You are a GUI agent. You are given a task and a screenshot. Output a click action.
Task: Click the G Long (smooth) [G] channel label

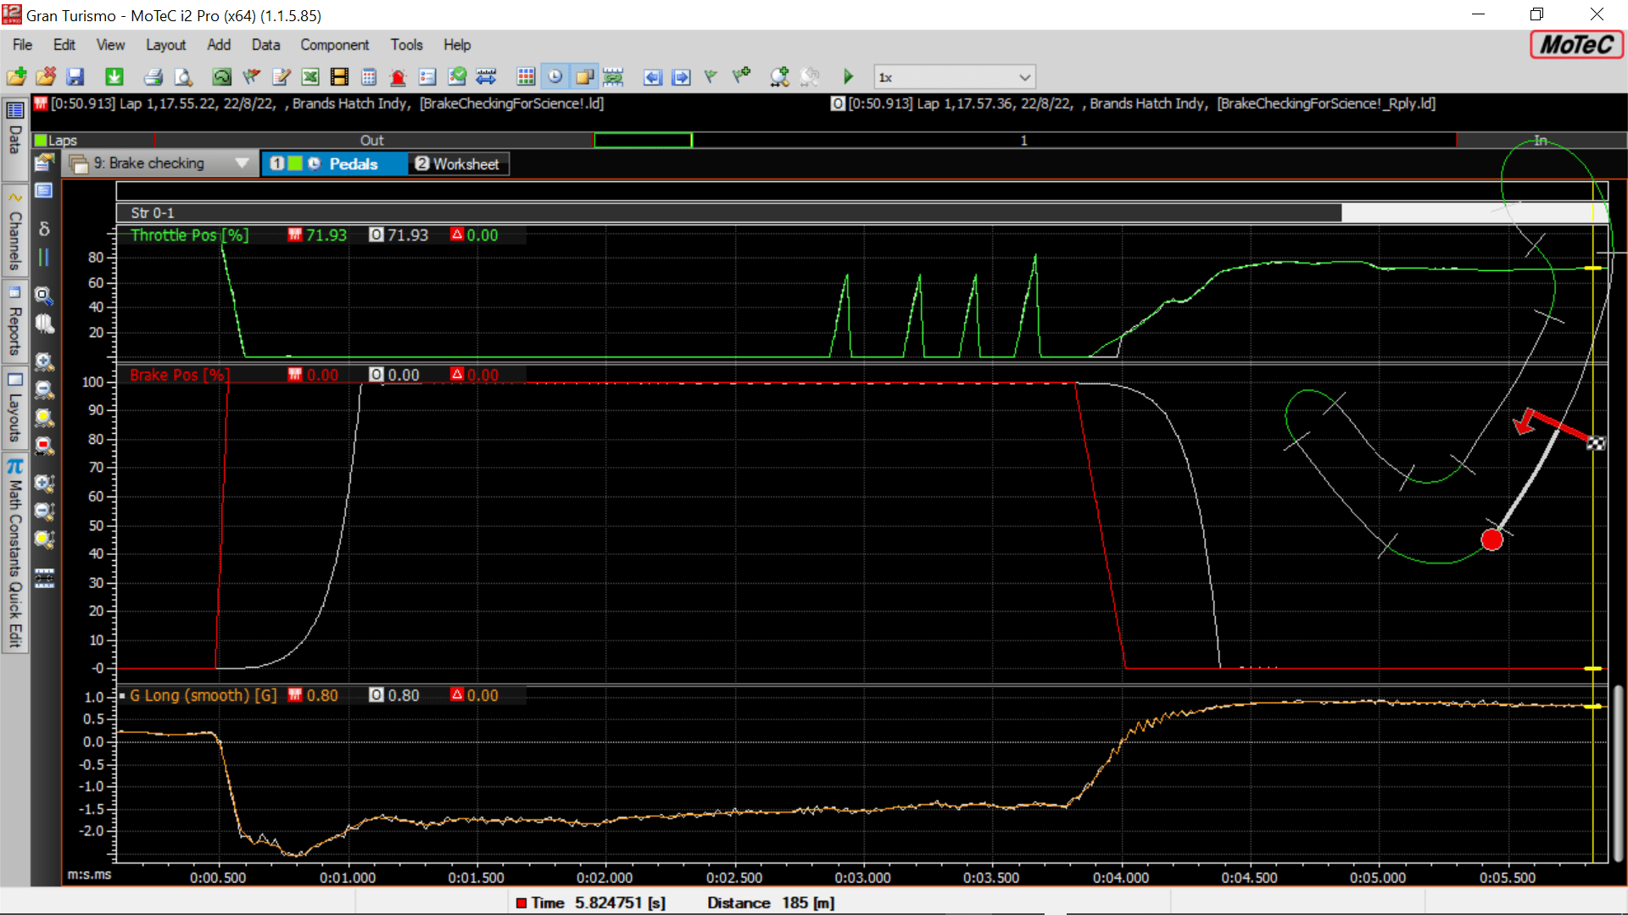tap(203, 696)
